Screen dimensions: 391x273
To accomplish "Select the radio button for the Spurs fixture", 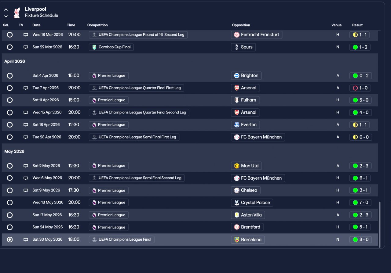I will pyautogui.click(x=10, y=47).
